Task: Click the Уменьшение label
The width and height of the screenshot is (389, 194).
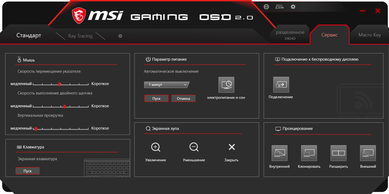Action: pos(194,160)
